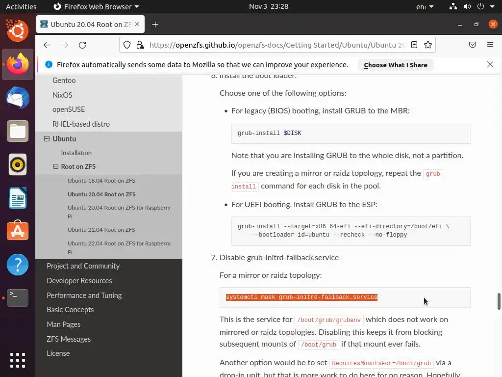Open the Save to Pocket icon

point(473,45)
